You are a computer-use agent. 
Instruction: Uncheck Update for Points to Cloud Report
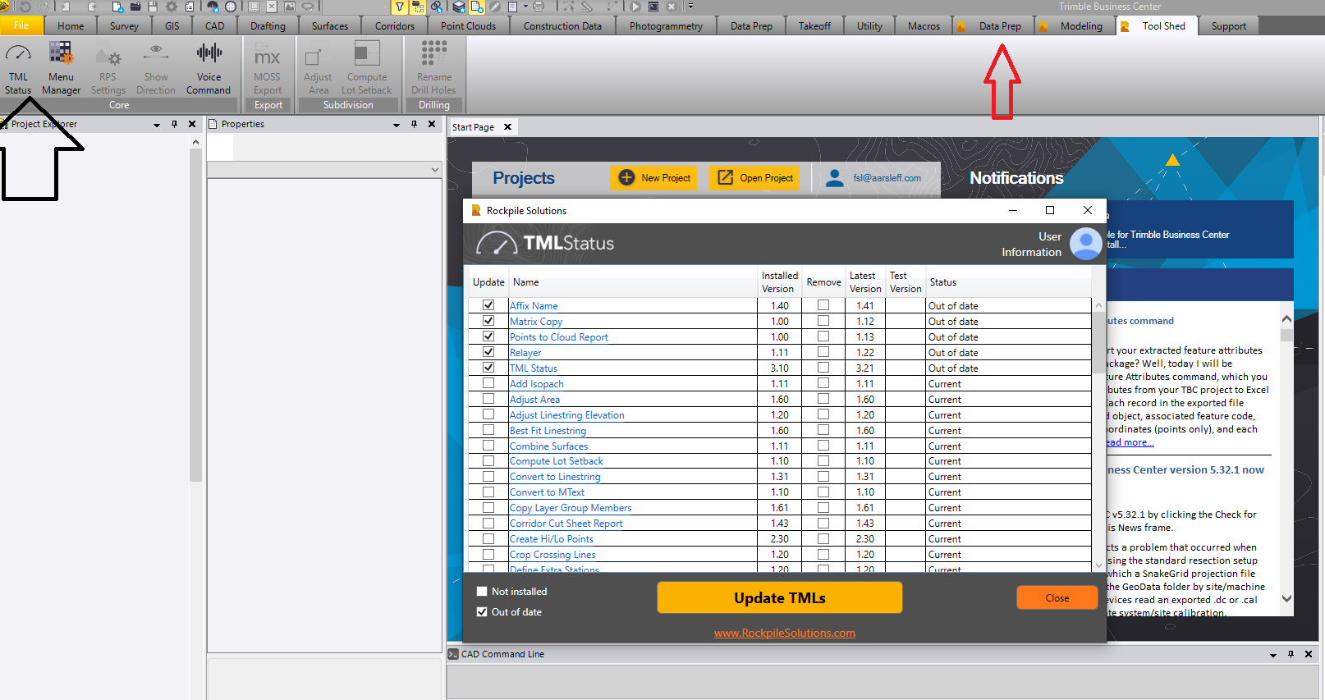(488, 336)
